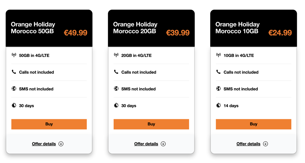Expand Offer details arrow for the 50GB plan
Viewport: 305px width, 163px height.
61,144
